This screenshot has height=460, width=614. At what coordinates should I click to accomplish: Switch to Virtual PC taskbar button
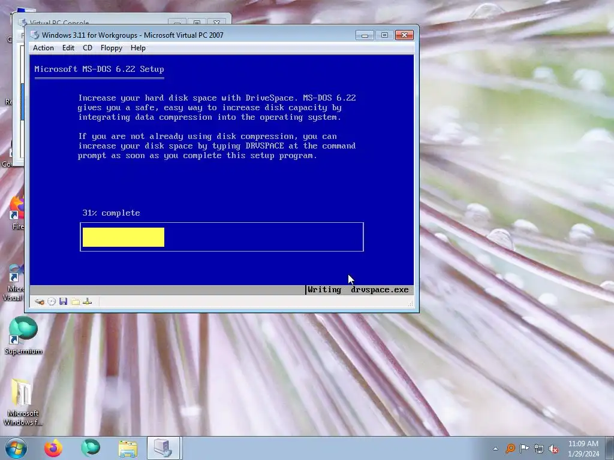tap(163, 448)
